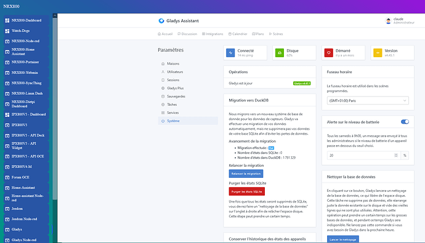This screenshot has height=243, width=425.
Task: Click the NRX800 title in header
Action: (x=11, y=6)
